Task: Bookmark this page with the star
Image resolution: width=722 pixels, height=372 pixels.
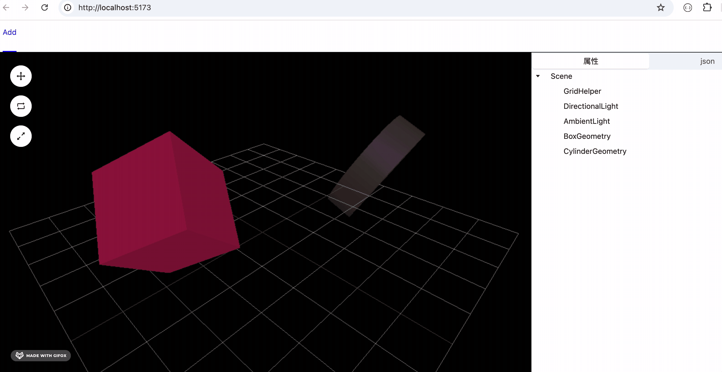Action: (661, 8)
